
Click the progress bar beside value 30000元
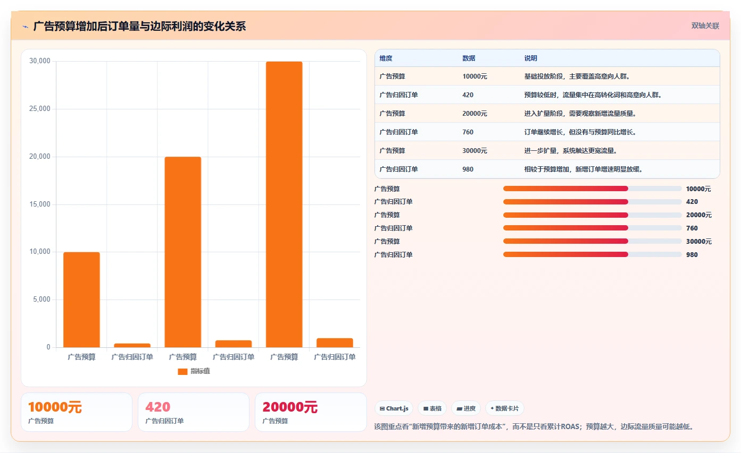click(x=592, y=241)
